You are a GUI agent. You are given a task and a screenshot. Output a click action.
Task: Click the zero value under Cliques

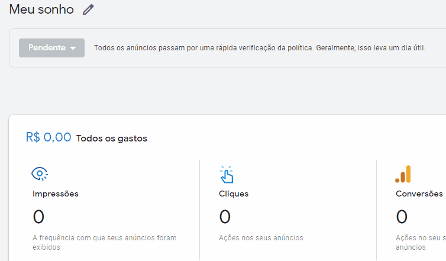(x=225, y=217)
